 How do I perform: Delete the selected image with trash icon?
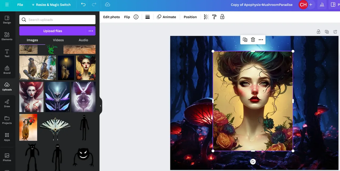tap(253, 40)
